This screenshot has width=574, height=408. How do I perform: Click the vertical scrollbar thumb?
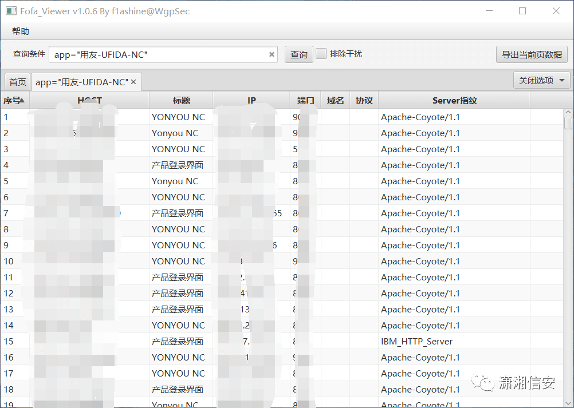(568, 123)
